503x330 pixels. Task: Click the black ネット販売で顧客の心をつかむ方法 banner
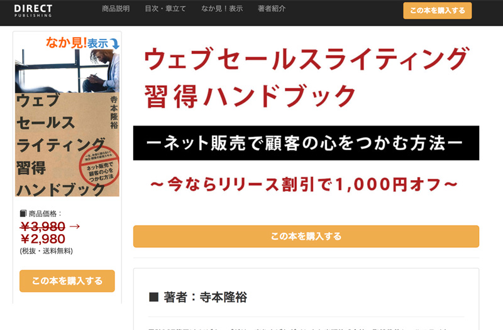(306, 143)
